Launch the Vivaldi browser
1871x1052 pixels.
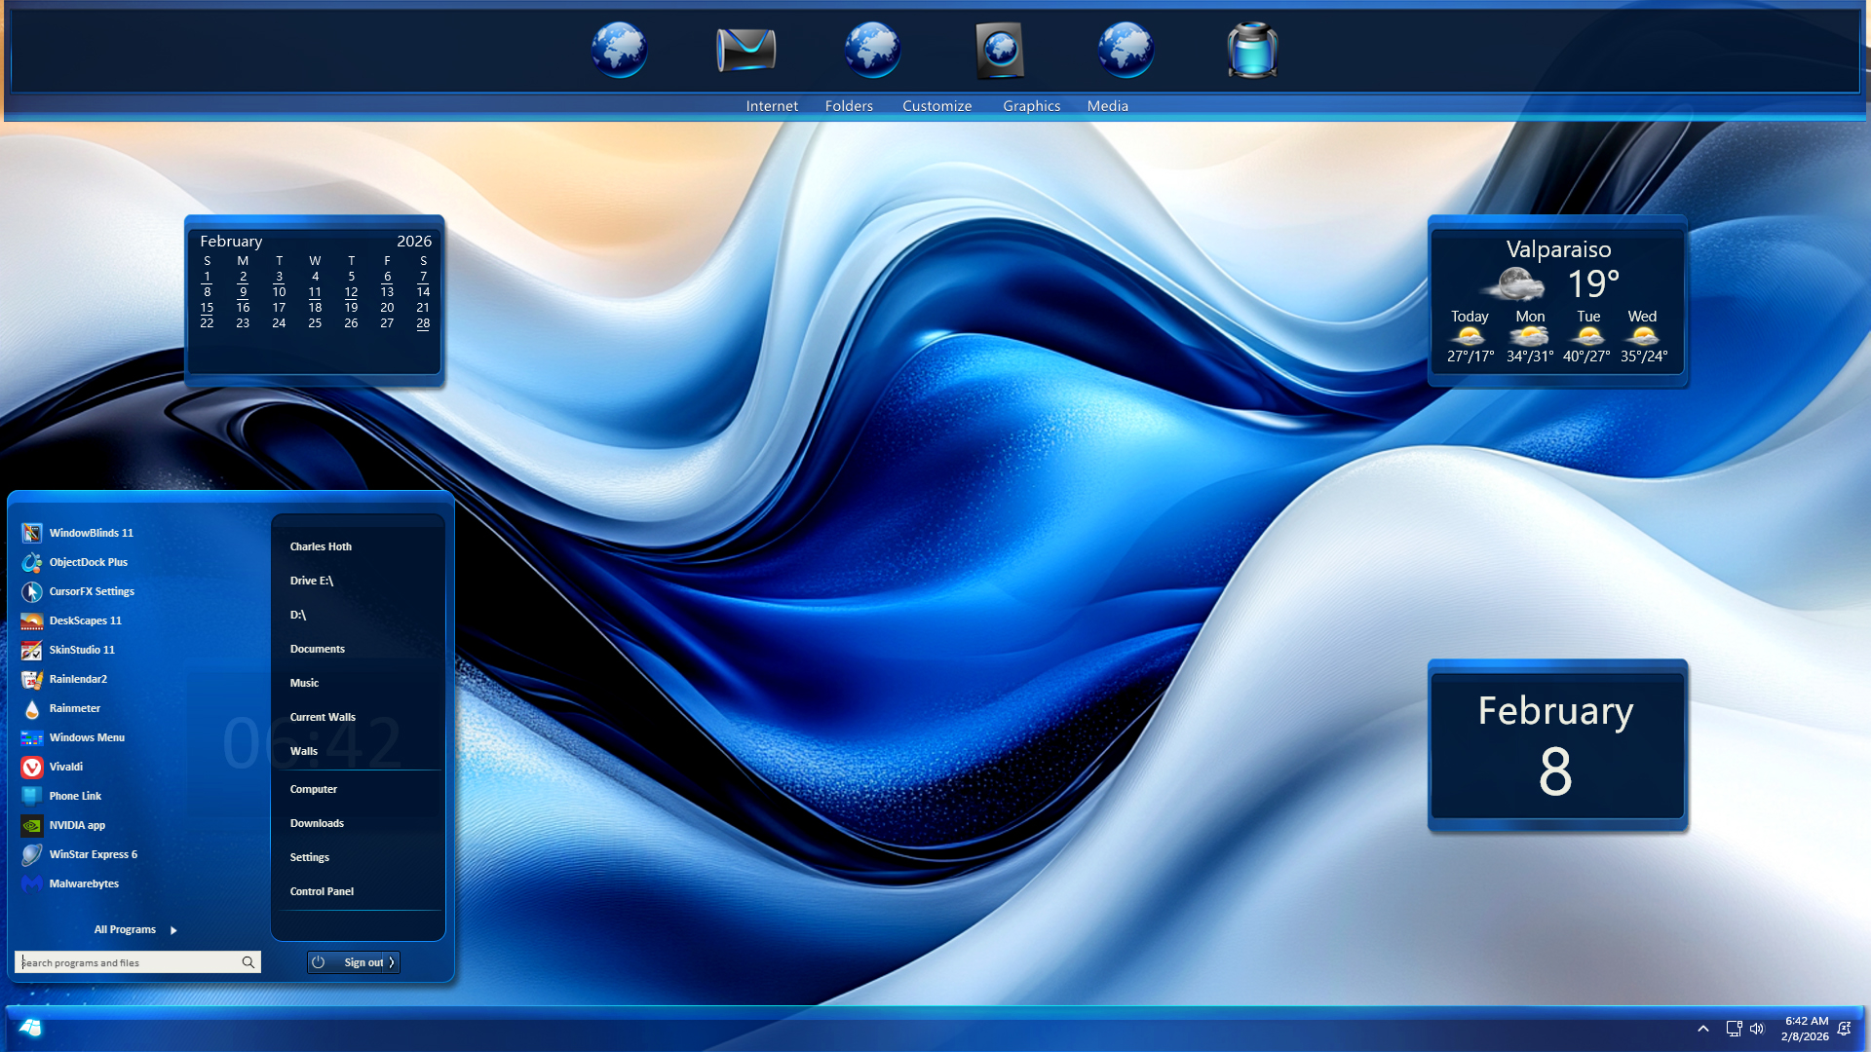point(65,767)
